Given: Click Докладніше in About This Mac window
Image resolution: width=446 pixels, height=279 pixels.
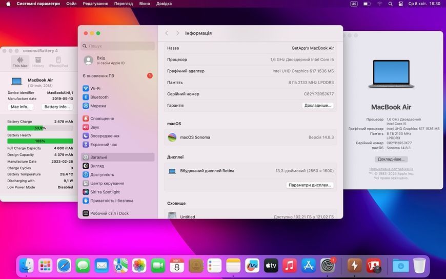Looking at the screenshot, I should 391,159.
